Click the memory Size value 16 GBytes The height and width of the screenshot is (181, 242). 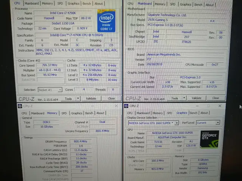point(46,127)
